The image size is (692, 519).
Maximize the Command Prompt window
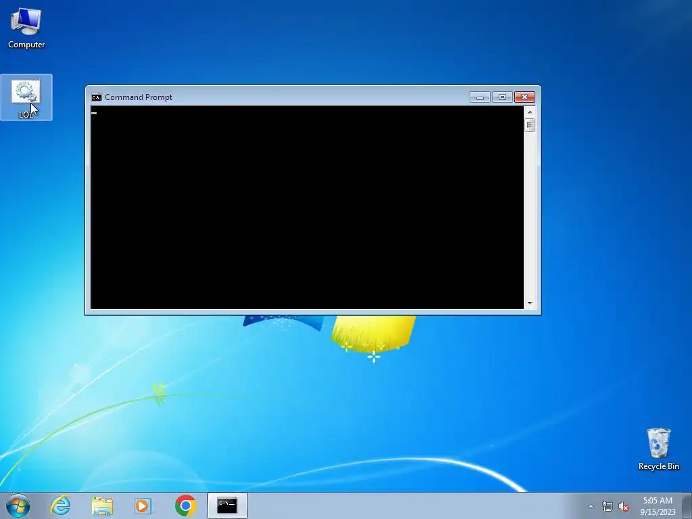(502, 97)
